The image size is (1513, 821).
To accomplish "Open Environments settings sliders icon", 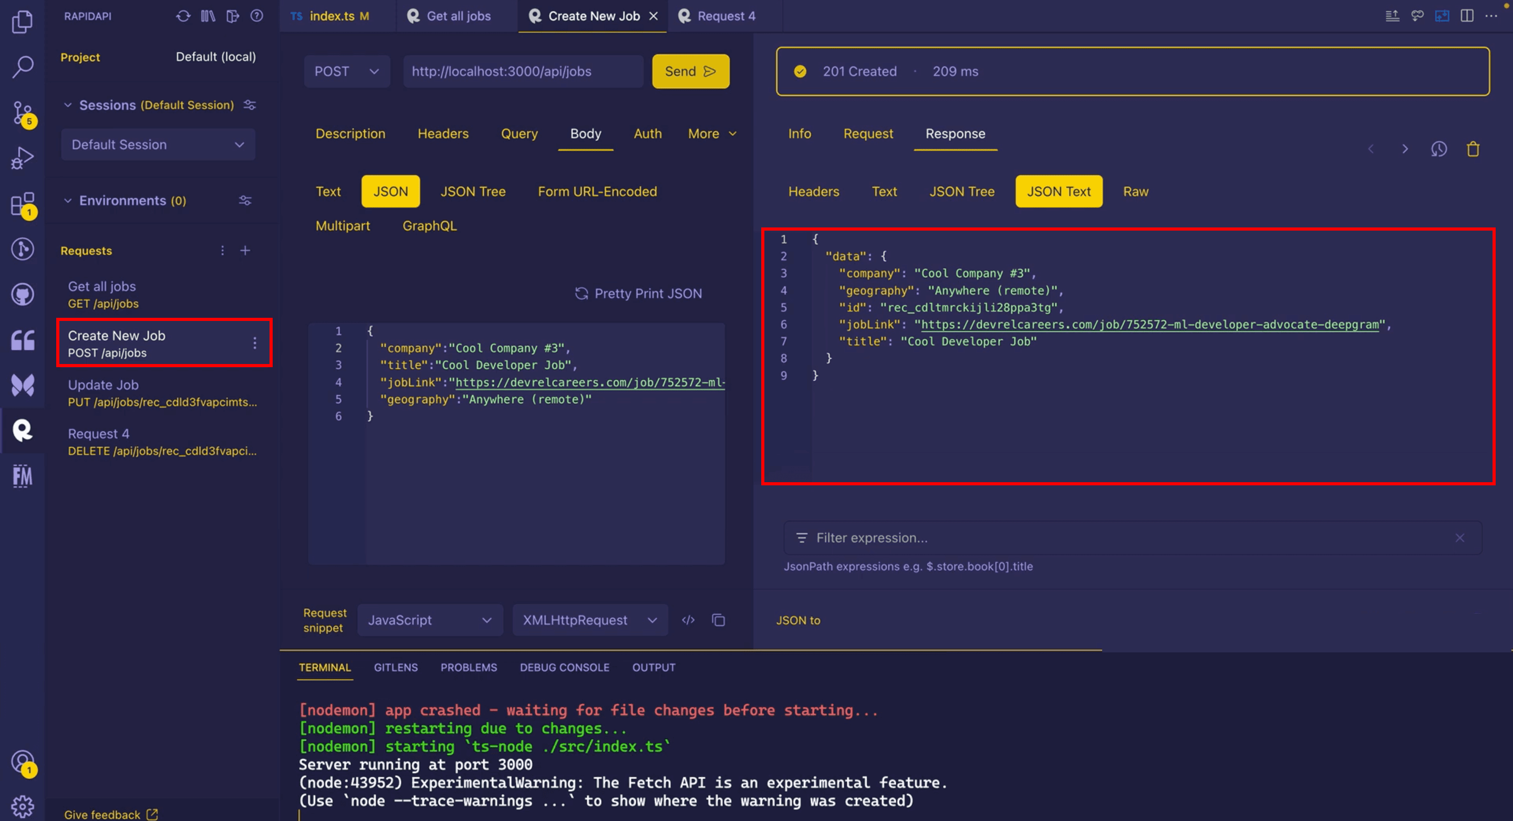I will point(245,201).
